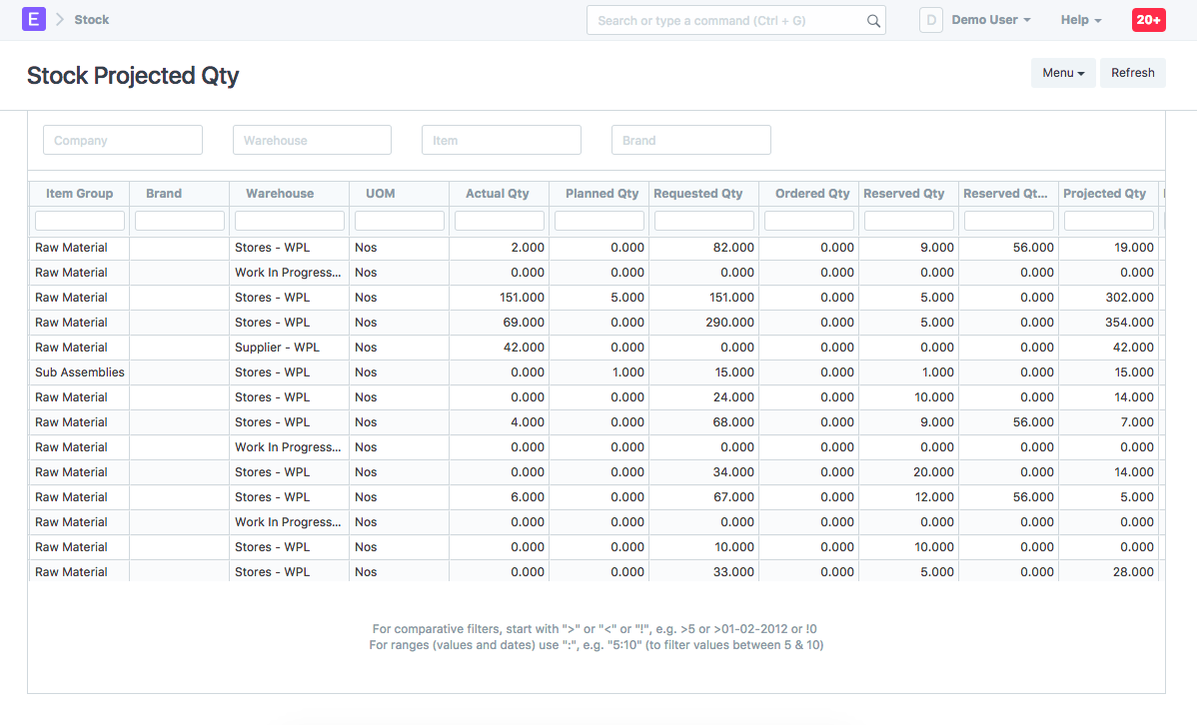Select the Sub Assemblies row cell
The height and width of the screenshot is (725, 1197).
80,372
